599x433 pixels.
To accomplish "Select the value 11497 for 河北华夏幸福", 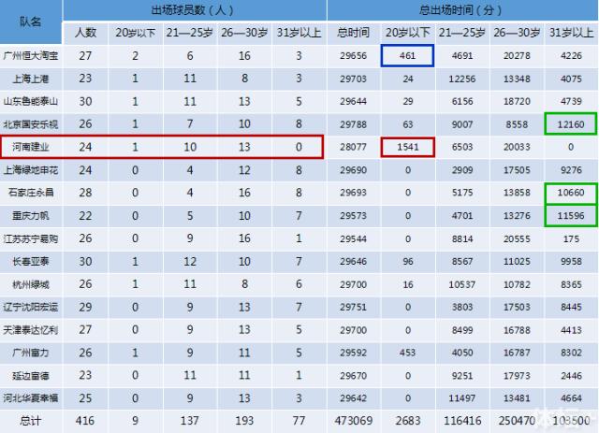I will coord(461,398).
